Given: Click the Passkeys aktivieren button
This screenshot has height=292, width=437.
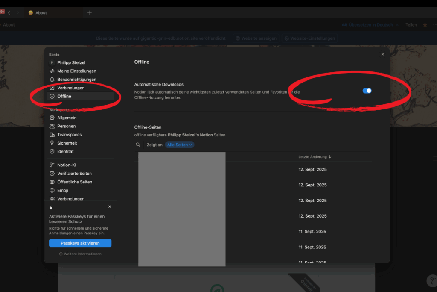Looking at the screenshot, I should click(80, 243).
